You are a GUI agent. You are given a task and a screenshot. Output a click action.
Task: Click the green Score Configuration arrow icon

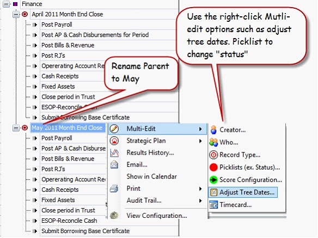click(x=213, y=180)
